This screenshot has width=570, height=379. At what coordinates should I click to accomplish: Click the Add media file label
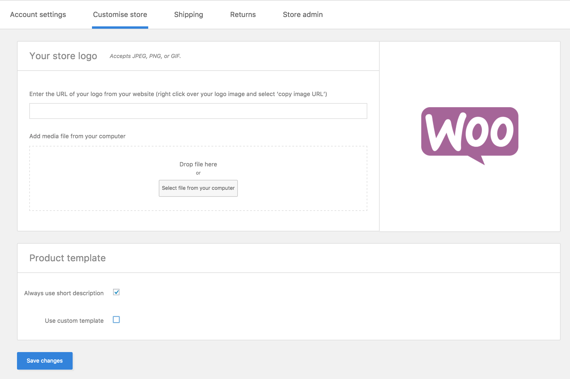pos(77,136)
